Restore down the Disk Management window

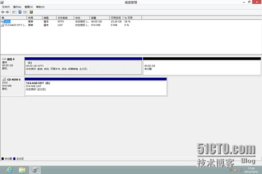pyautogui.click(x=249, y=2)
